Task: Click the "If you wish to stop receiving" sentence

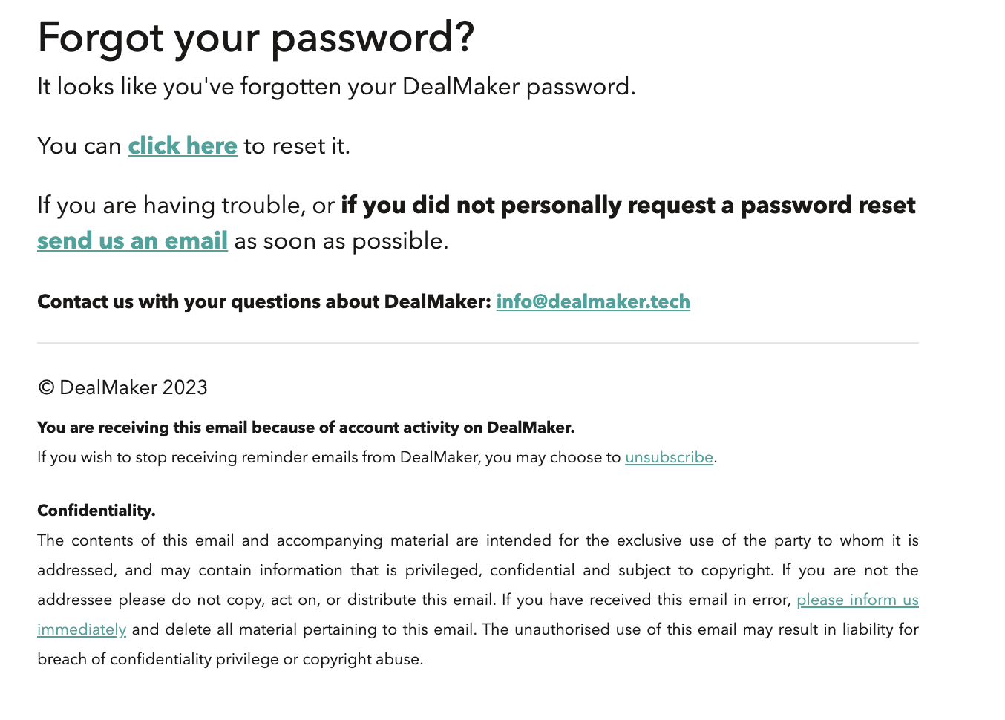Action: [329, 457]
